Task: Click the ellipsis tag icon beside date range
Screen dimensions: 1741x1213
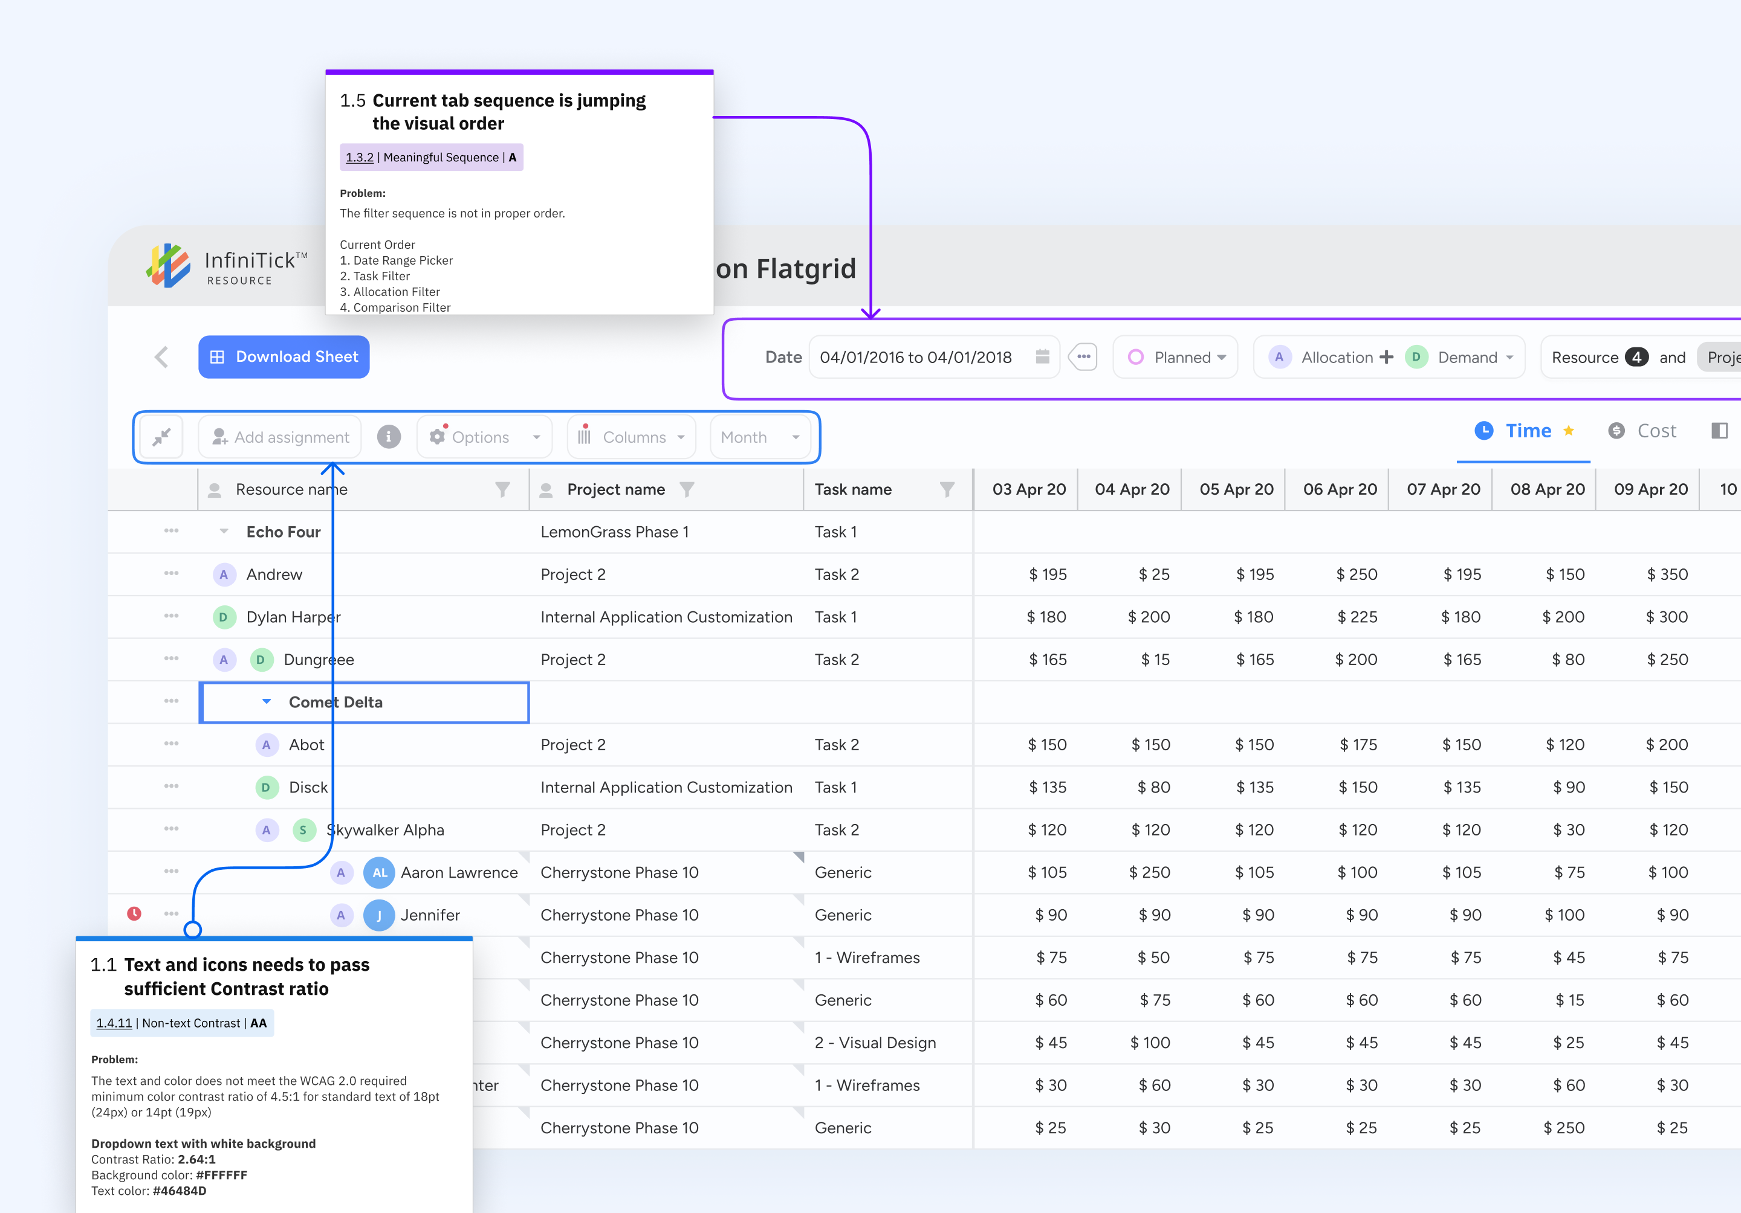Action: click(x=1083, y=357)
